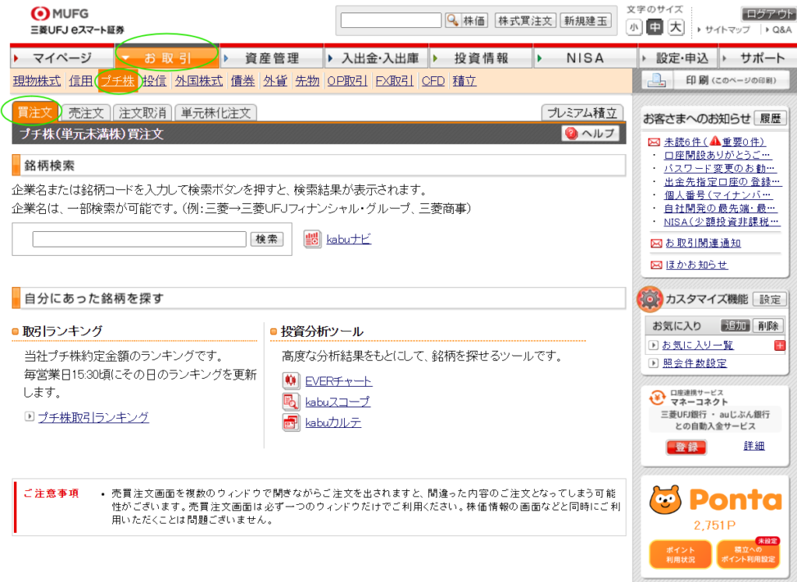This screenshot has height=582, width=797.
Task: Click the kabuスコープ icon
Action: (290, 402)
